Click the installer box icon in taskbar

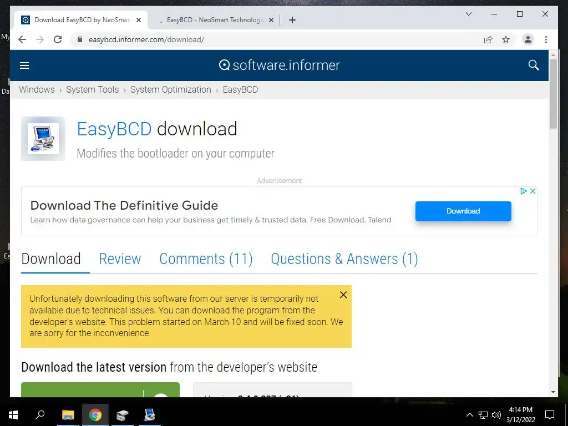pos(123,415)
